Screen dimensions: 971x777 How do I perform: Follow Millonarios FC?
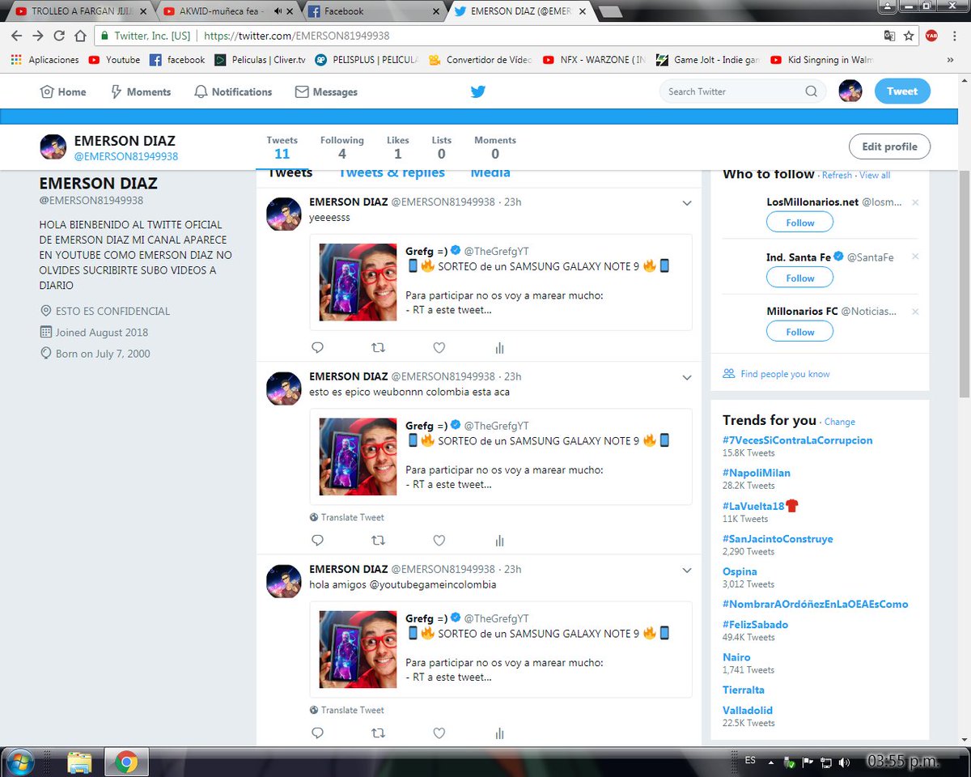pyautogui.click(x=799, y=332)
